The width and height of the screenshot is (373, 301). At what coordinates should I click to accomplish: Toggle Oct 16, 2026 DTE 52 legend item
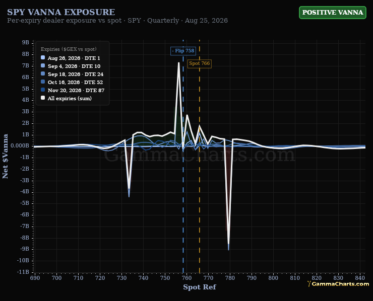(x=72, y=82)
